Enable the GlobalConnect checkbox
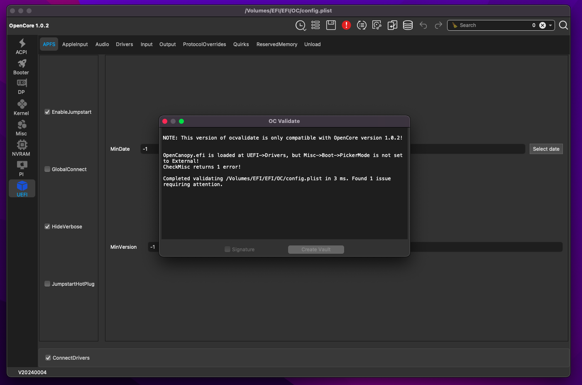Image resolution: width=582 pixels, height=385 pixels. tap(47, 169)
